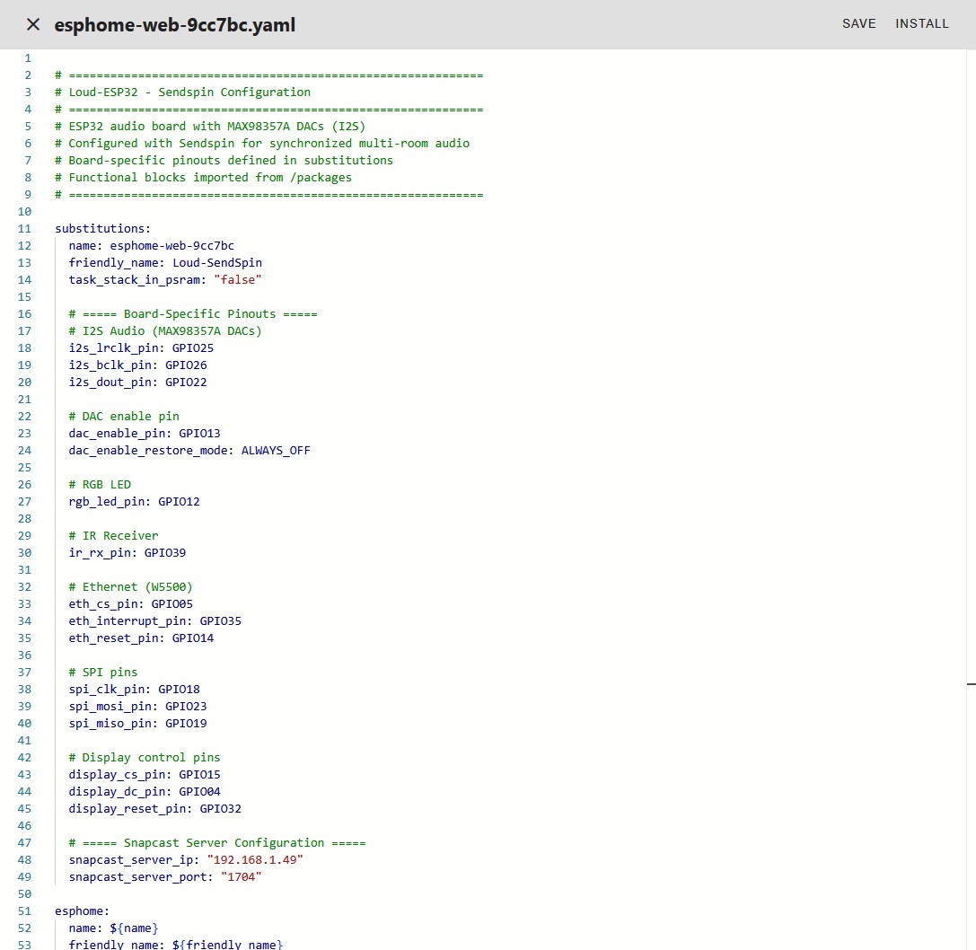Close the YAML editor with the X icon
The width and height of the screenshot is (976, 950).
tap(33, 24)
